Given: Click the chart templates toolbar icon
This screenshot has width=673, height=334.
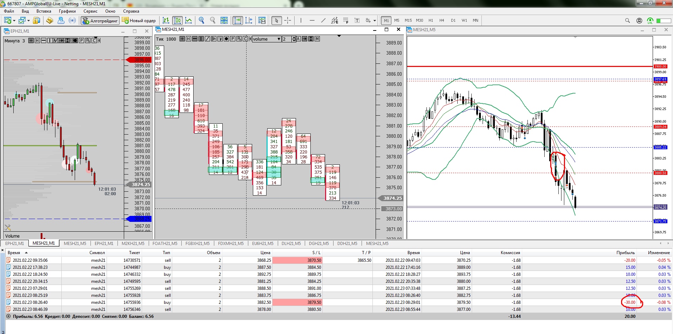Looking at the screenshot, I should 262,20.
